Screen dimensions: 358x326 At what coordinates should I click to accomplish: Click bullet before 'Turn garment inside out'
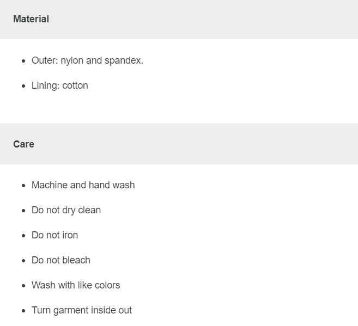pyautogui.click(x=23, y=311)
